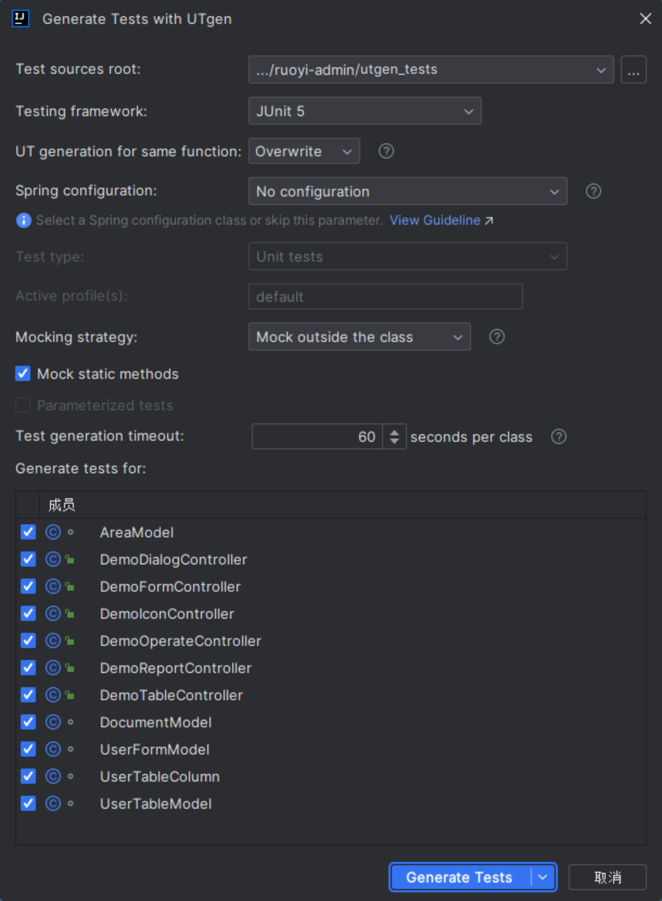Click class icon of AreaModel row

click(x=53, y=532)
